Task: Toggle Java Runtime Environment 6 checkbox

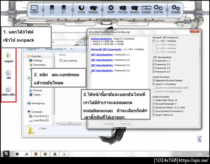Action: coord(154,111)
